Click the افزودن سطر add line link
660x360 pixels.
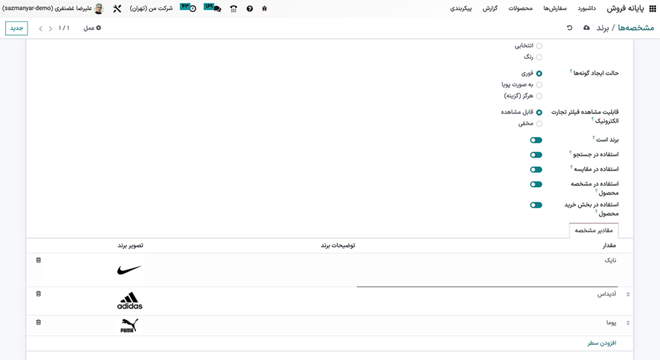click(602, 343)
